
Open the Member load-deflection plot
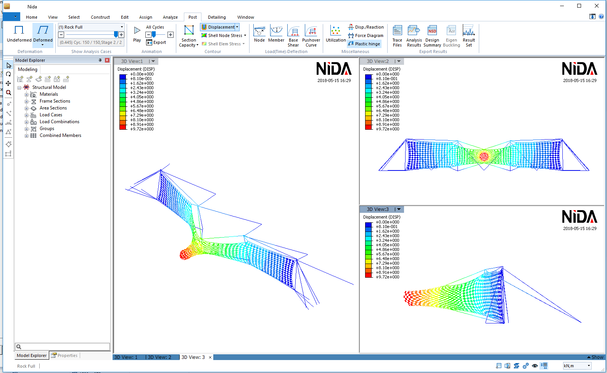(x=276, y=34)
